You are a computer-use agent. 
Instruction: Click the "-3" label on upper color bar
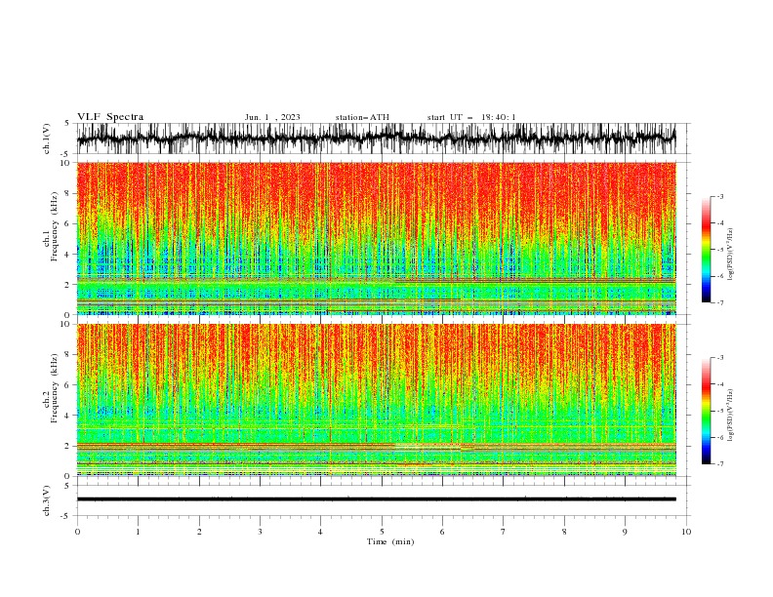pos(720,196)
